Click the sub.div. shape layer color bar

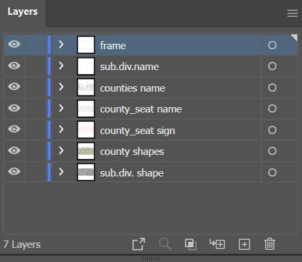49,172
